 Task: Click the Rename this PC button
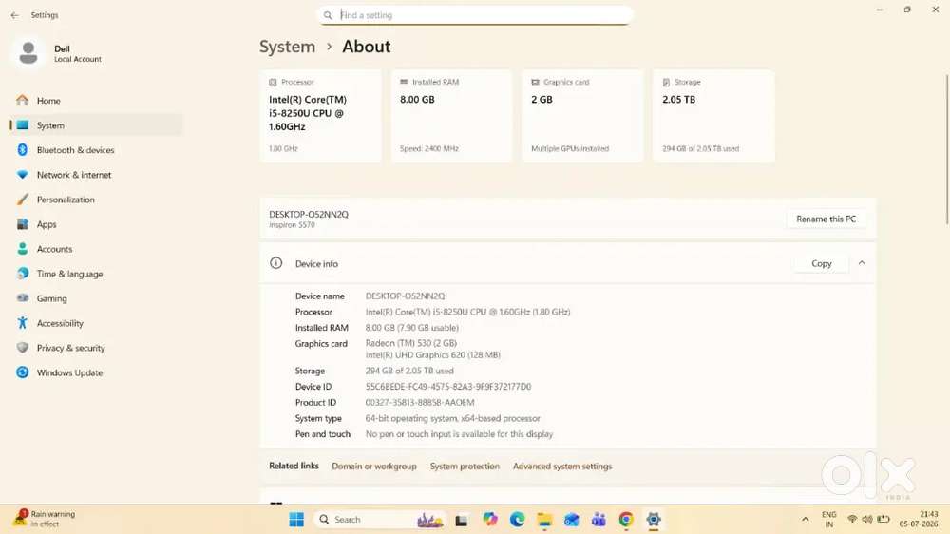coord(826,219)
